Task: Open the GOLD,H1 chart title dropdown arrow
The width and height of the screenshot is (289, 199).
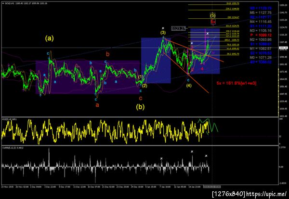Action: 3,3
